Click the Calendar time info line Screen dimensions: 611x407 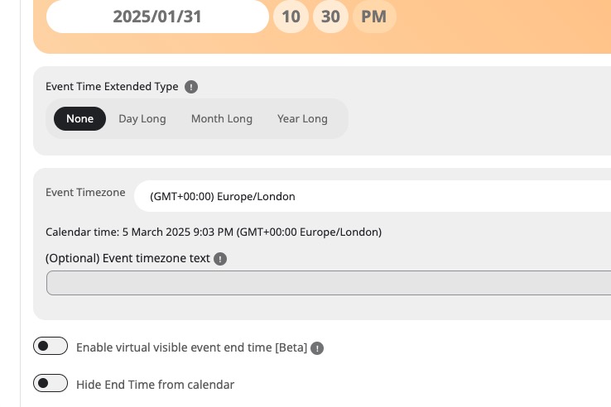pyautogui.click(x=214, y=232)
